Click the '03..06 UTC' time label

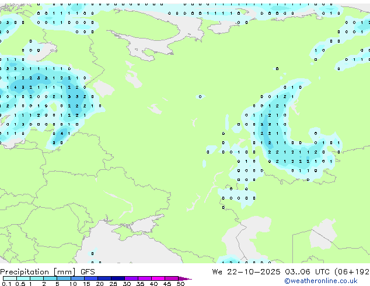(x=307, y=272)
